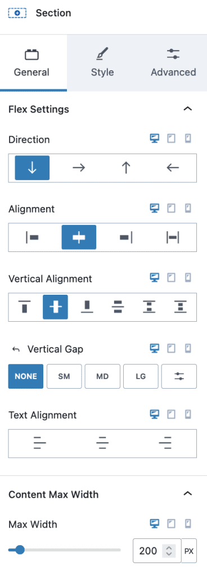Select bottom Vertical Alignment icon
Viewport: 207px width, 576px height.
point(87,307)
